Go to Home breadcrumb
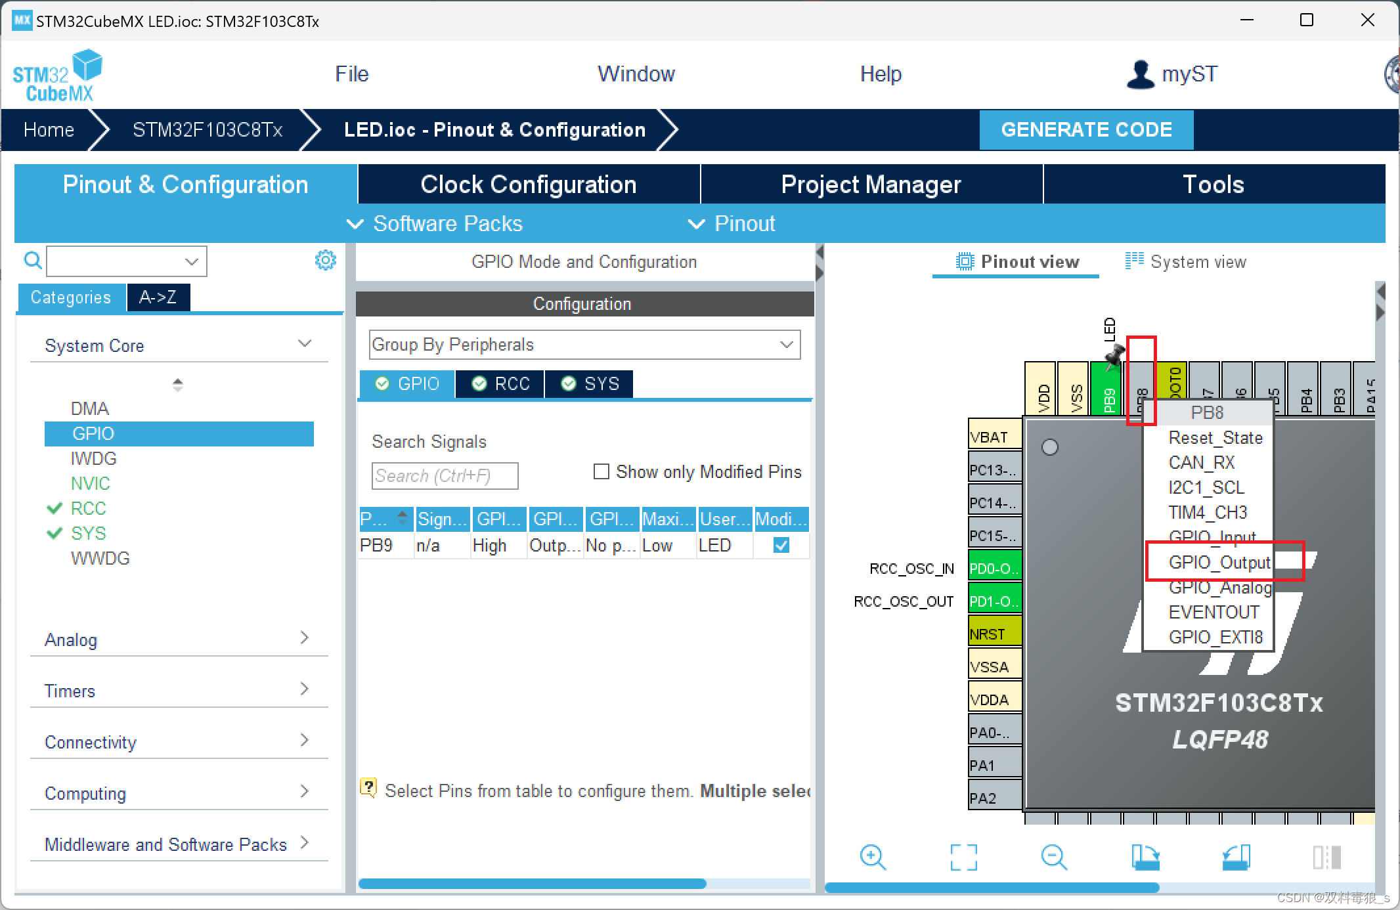The width and height of the screenshot is (1400, 910). [x=49, y=129]
